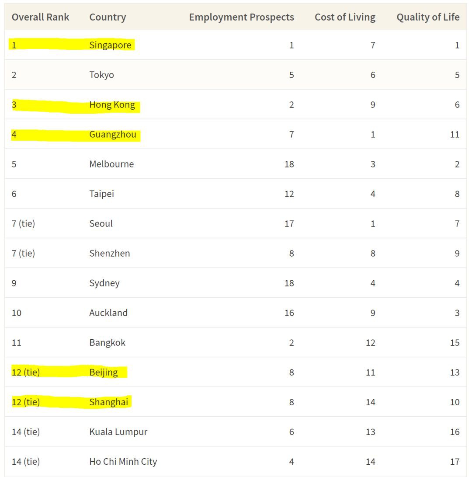Click on Sydney in the table
The width and height of the screenshot is (472, 477).
click(x=104, y=283)
